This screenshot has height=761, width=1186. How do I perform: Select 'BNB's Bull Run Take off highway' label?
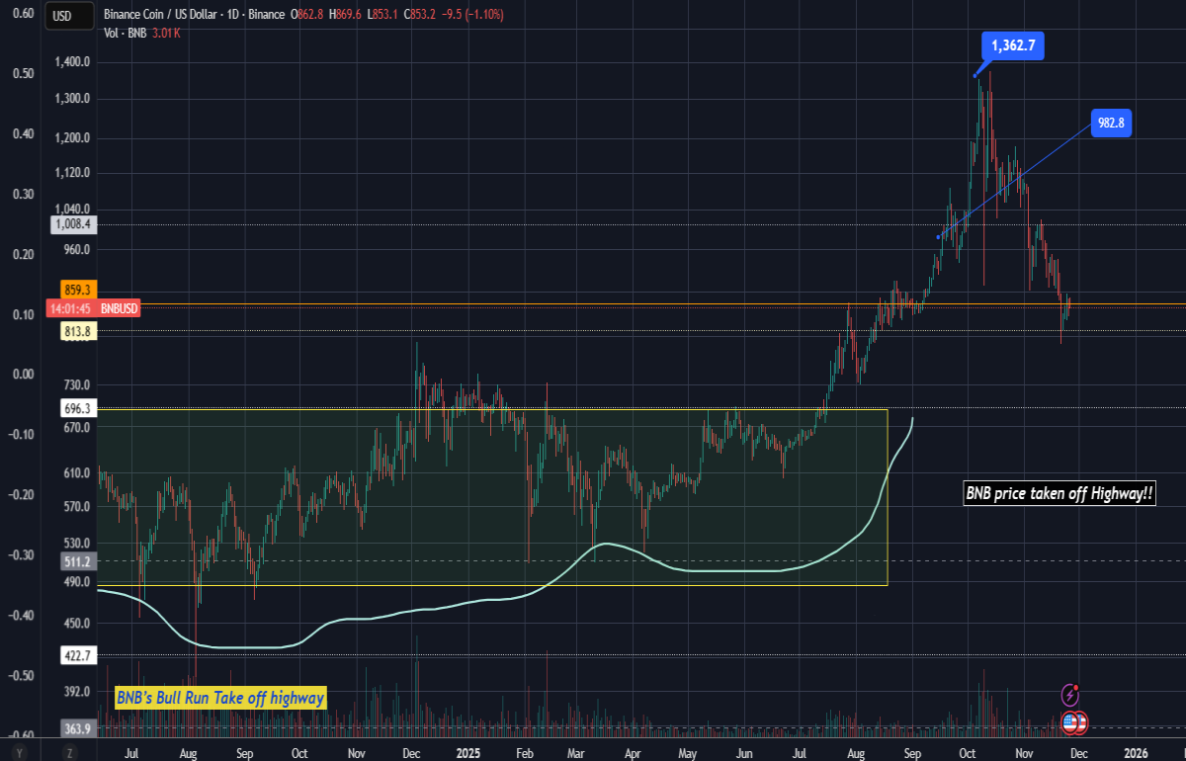220,698
